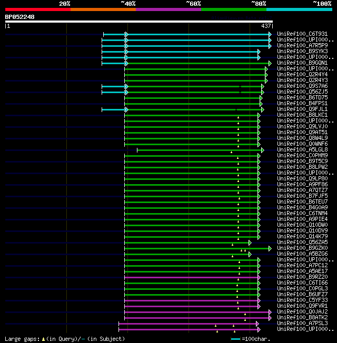Image resolution: width=337 pixels, height=343 pixels.
Task: Select the UniRef100_A5LGL8 label
Action: coord(302,149)
